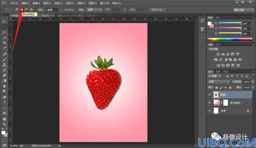Toggle lock image pixels
256x148 pixels.
point(221,88)
